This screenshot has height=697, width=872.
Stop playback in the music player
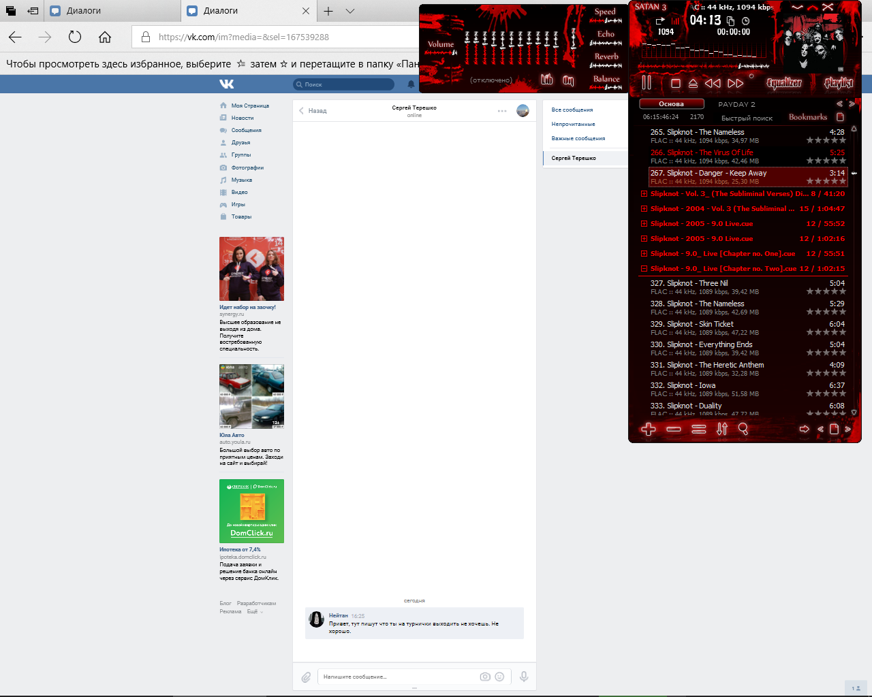pyautogui.click(x=676, y=83)
